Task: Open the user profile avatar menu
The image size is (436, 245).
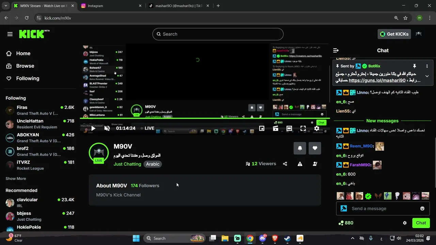Action: tap(419, 34)
